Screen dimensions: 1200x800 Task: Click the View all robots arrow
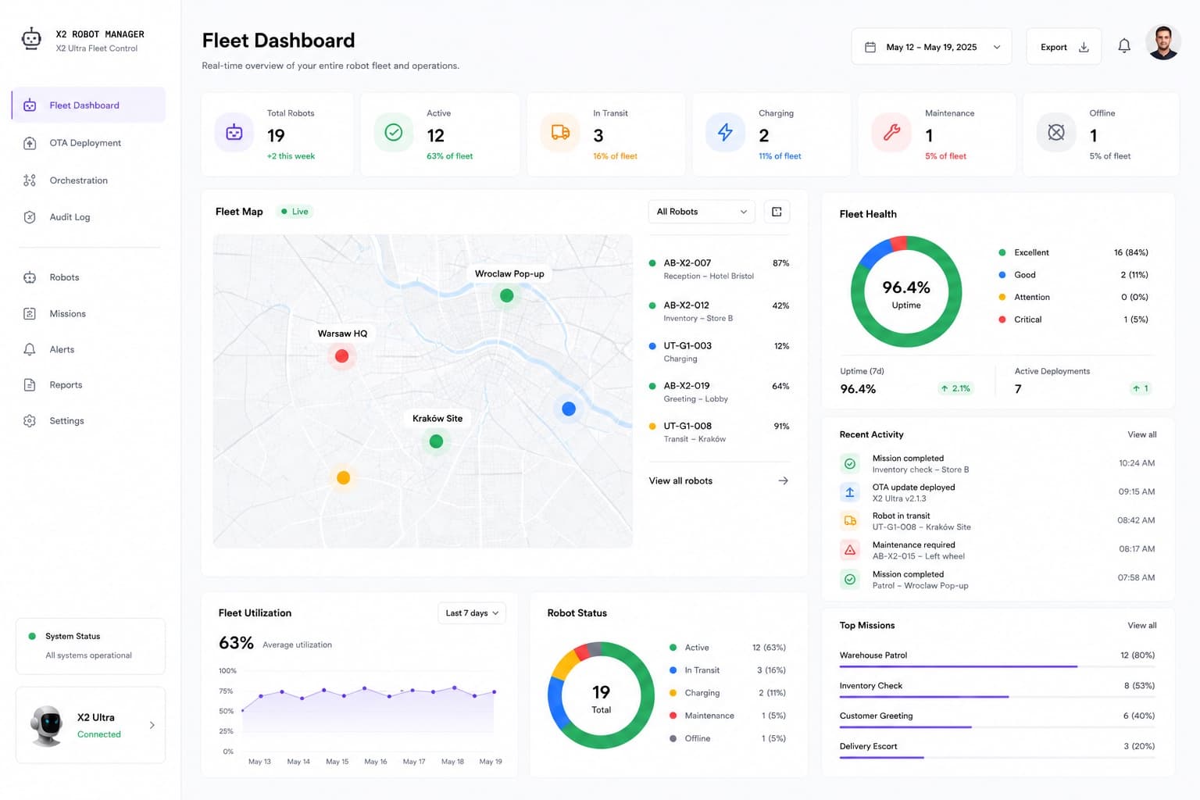coord(783,480)
